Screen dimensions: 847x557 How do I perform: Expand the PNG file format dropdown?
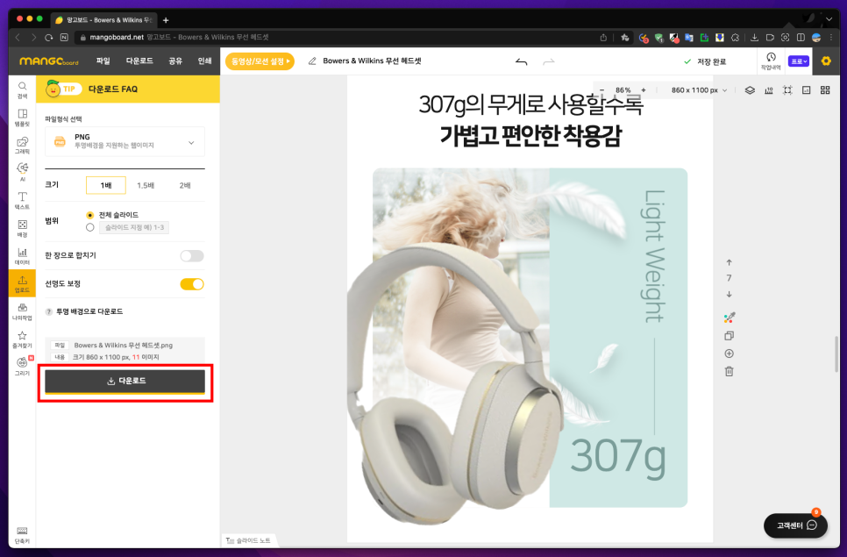click(x=125, y=141)
